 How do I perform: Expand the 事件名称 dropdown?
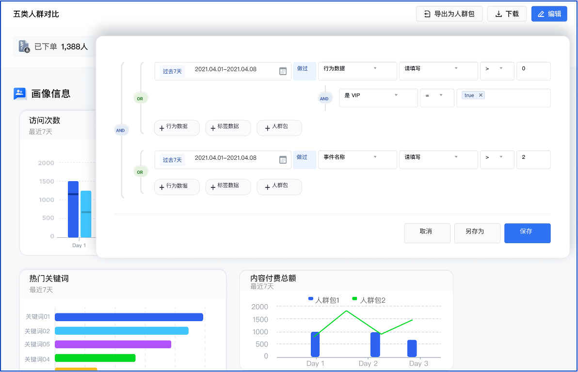coord(357,157)
